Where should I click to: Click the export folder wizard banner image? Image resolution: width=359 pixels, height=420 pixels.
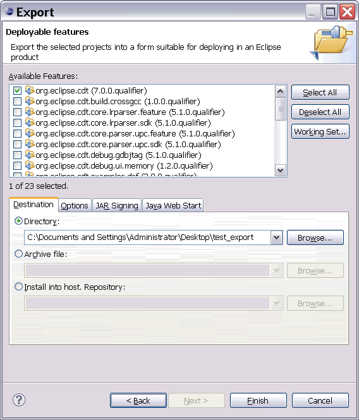pos(331,43)
